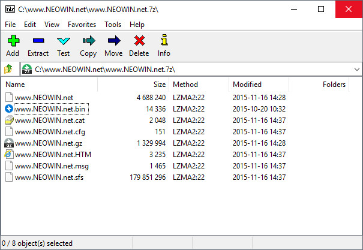
Task: Open the File menu
Action: [10, 25]
